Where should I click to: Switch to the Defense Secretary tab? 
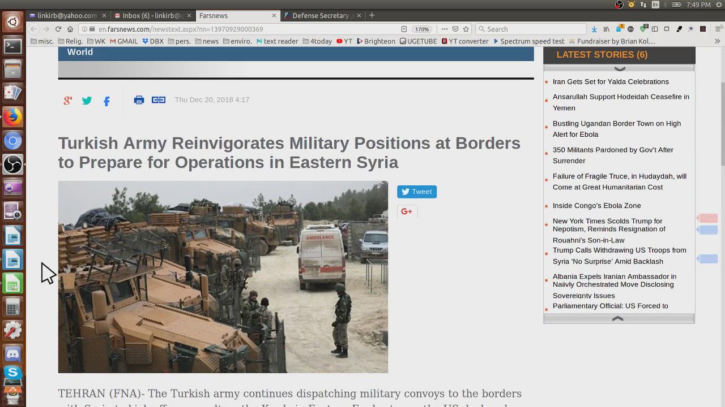click(x=320, y=15)
